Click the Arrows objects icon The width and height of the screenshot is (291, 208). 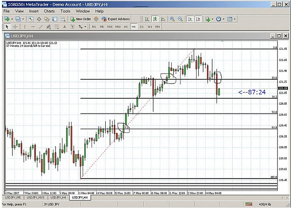click(81, 27)
